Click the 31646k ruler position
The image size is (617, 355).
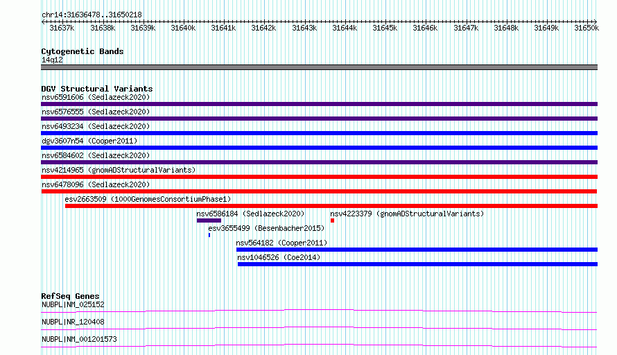pos(425,28)
